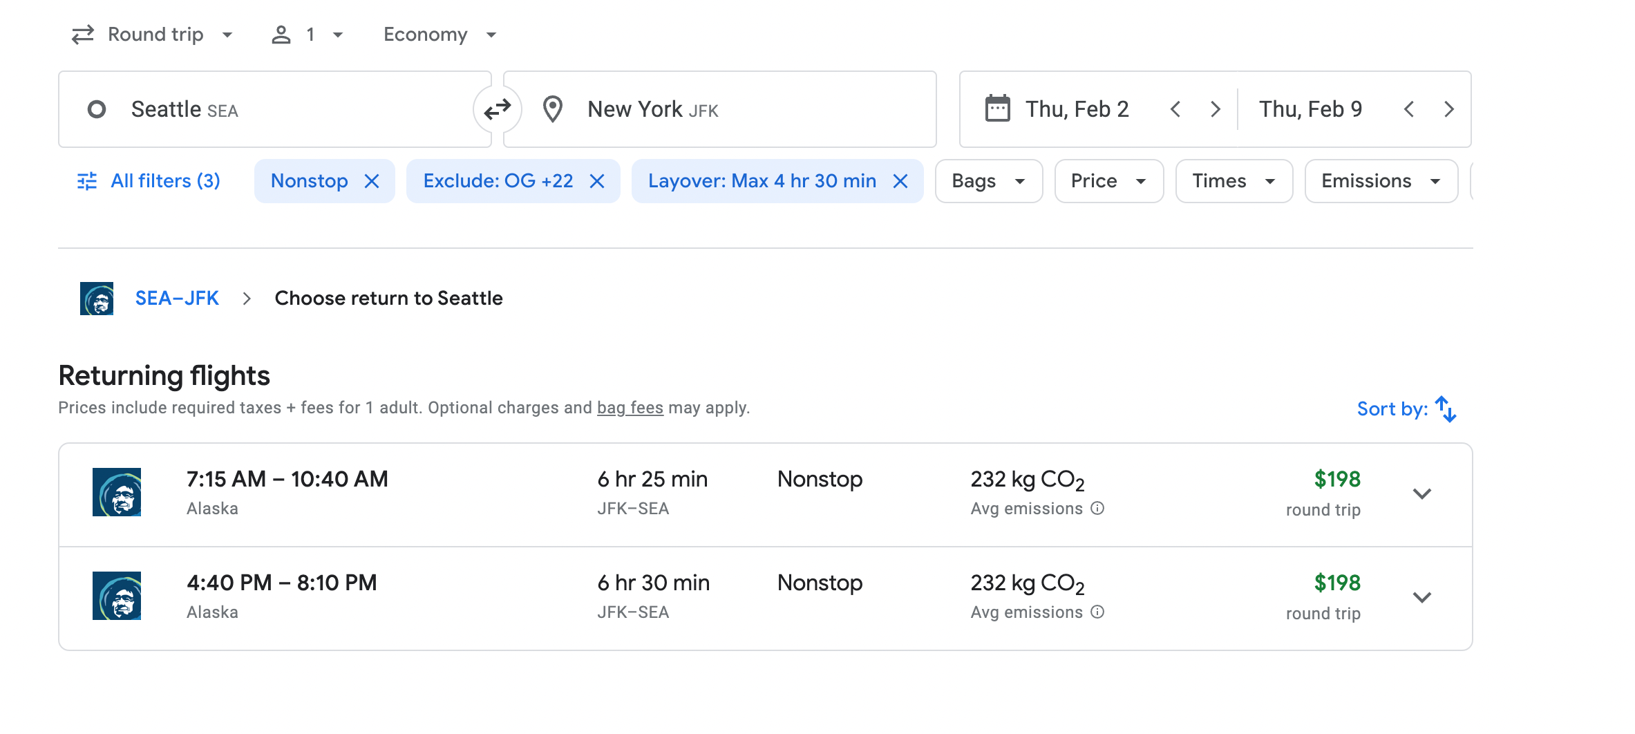Open the Price filter dropdown
The image size is (1635, 734).
[1108, 181]
